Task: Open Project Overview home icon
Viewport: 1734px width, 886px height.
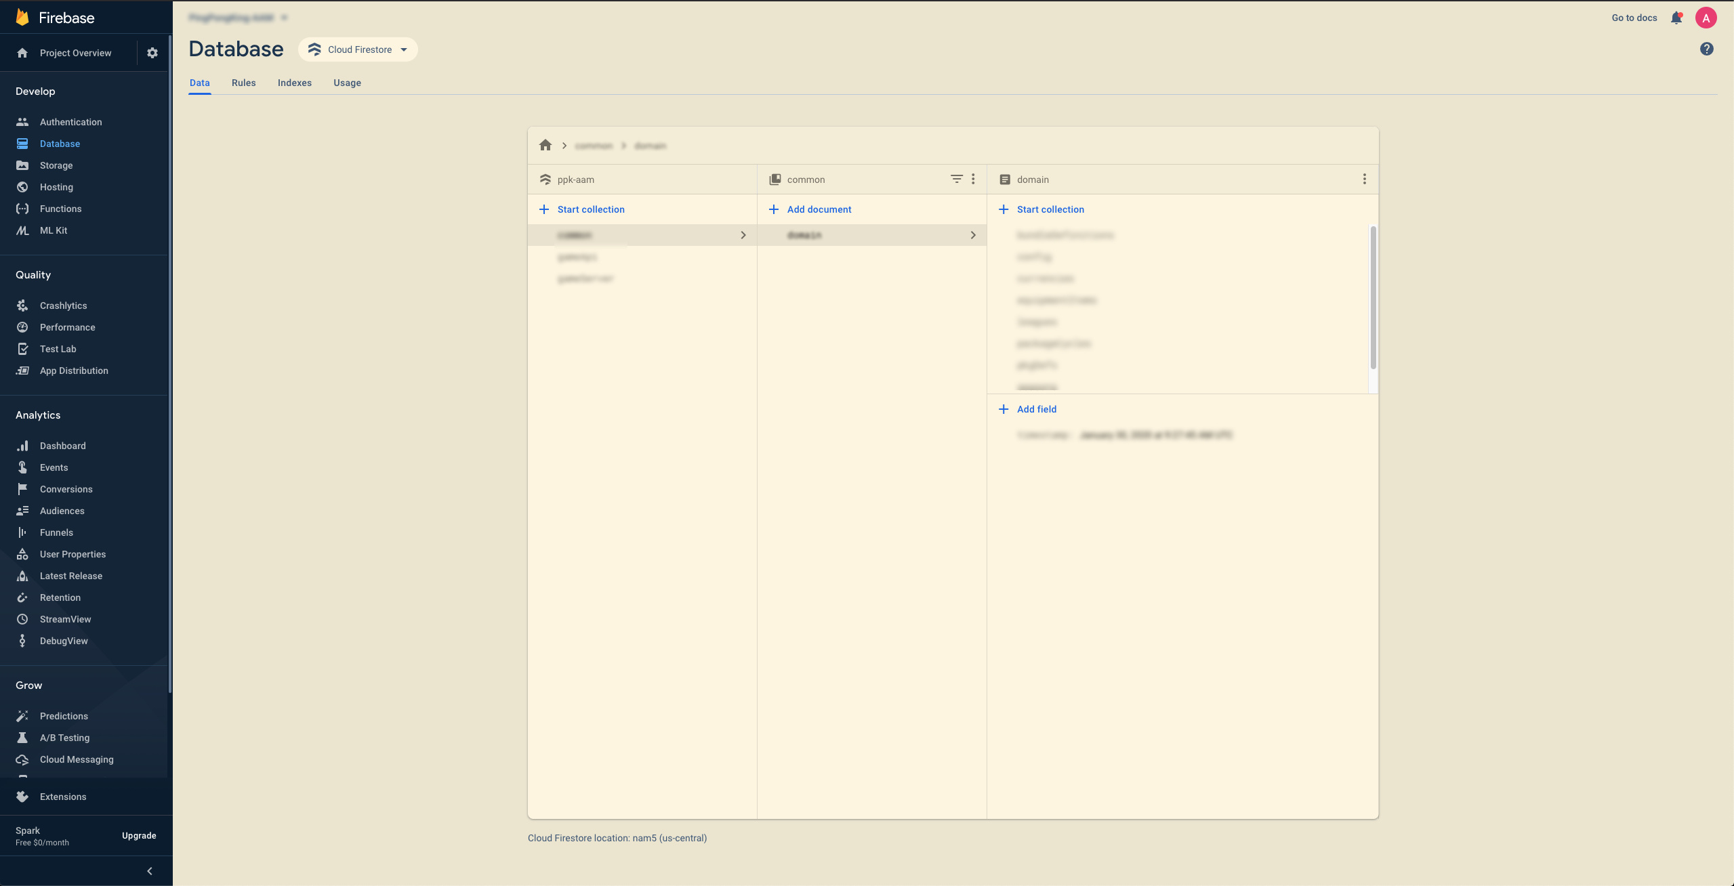Action: coord(22,53)
